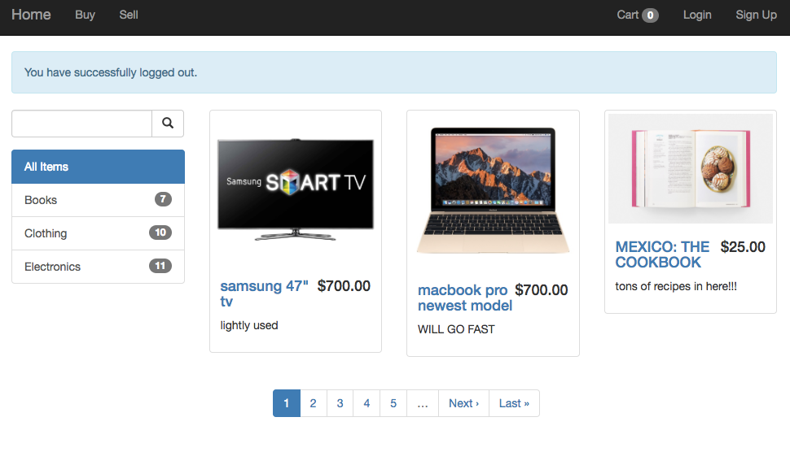Filter by Clothing category
The image size is (790, 465).
click(99, 233)
